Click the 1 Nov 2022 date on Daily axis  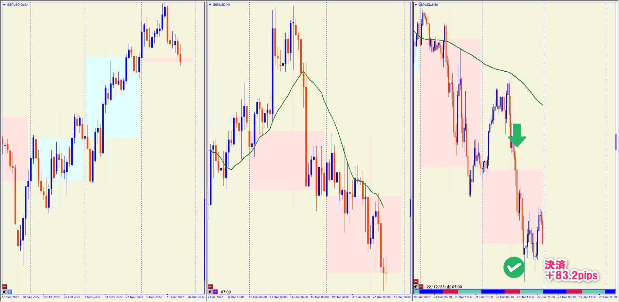(x=92, y=297)
